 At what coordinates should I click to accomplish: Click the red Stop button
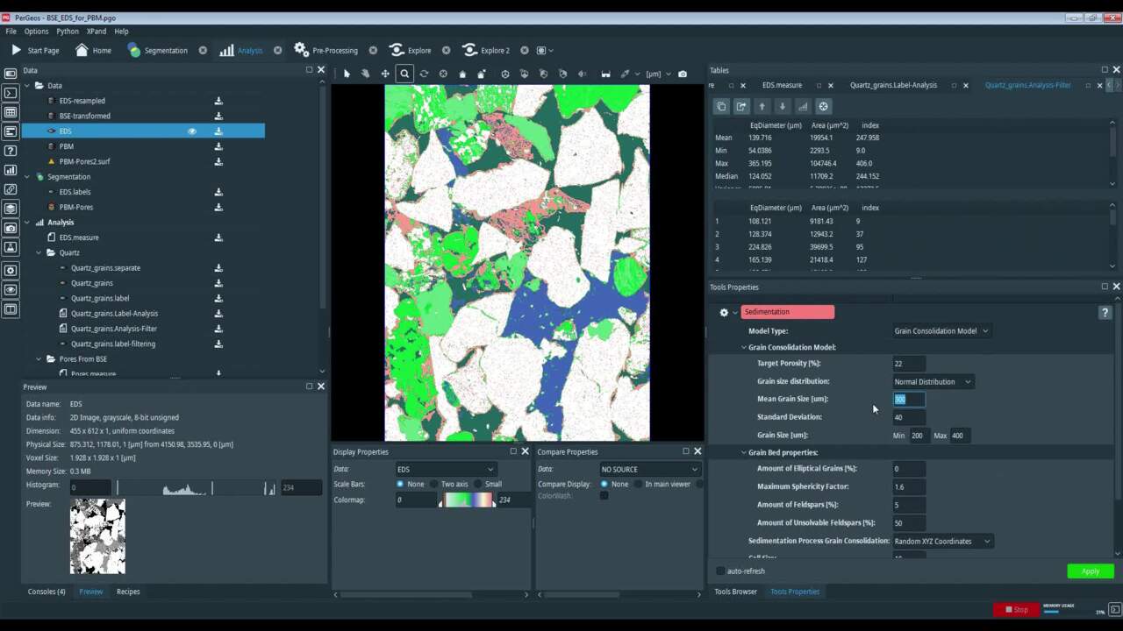pos(1015,609)
